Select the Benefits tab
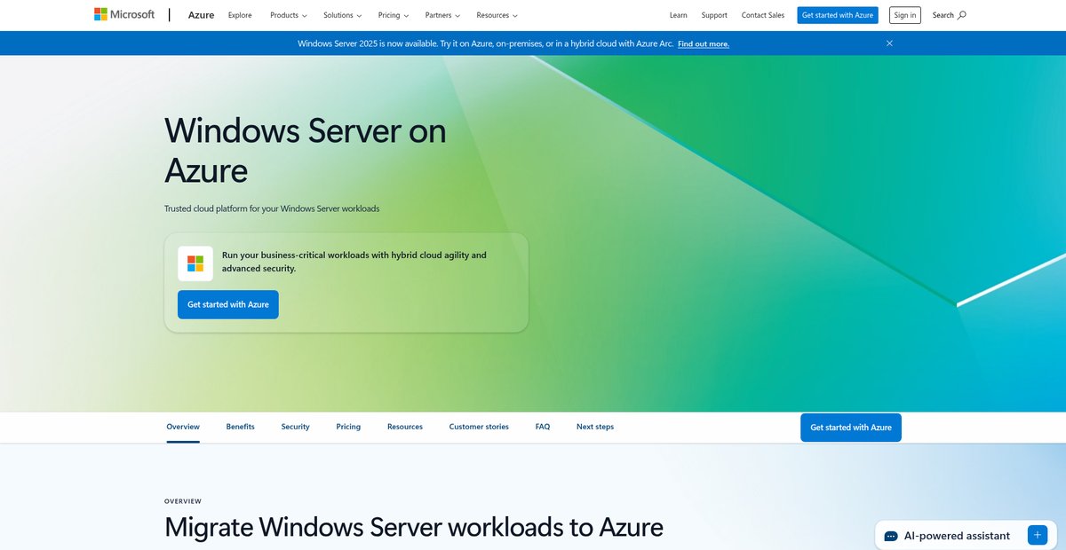Screen dimensions: 1066x550 pyautogui.click(x=240, y=427)
